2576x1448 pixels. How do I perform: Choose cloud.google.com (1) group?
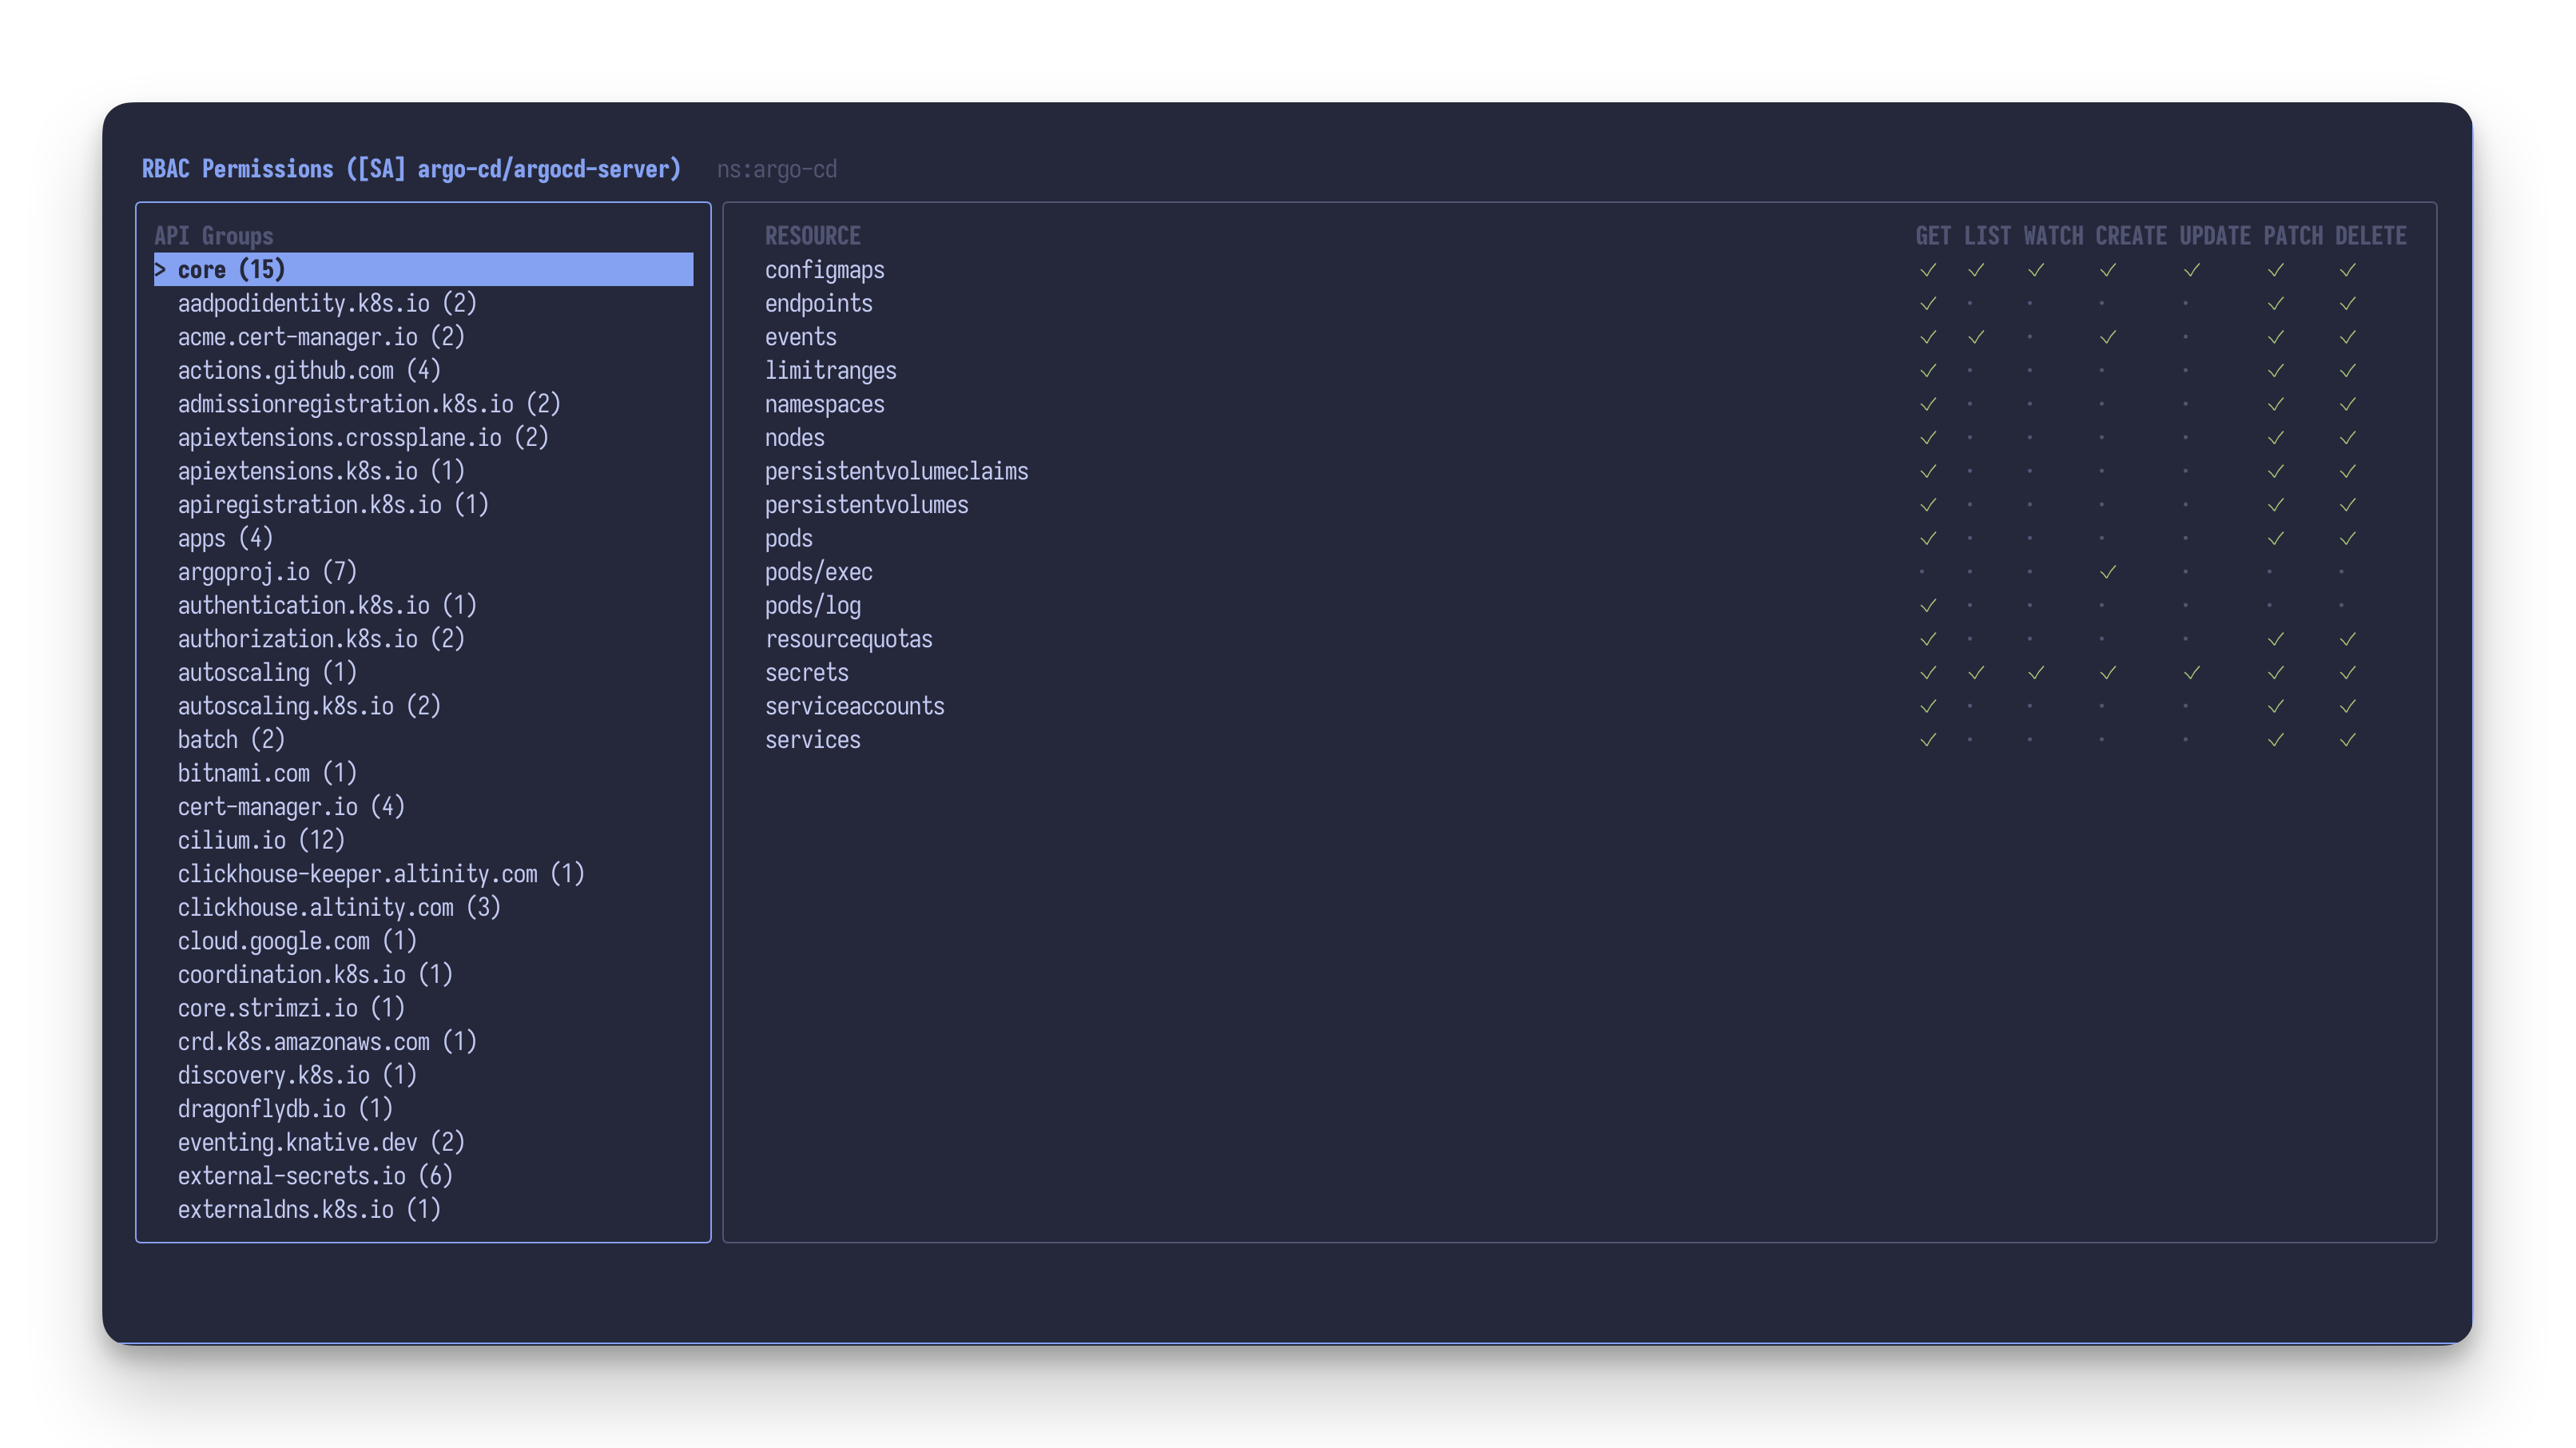tap(297, 941)
